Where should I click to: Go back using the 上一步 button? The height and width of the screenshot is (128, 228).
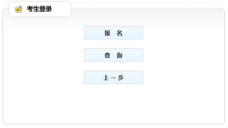(113, 77)
